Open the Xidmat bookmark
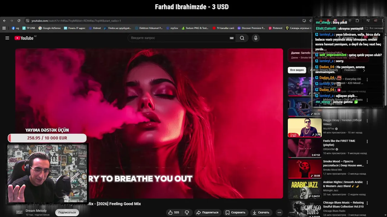Viewport: 387px width, 217px height. [x=95, y=28]
